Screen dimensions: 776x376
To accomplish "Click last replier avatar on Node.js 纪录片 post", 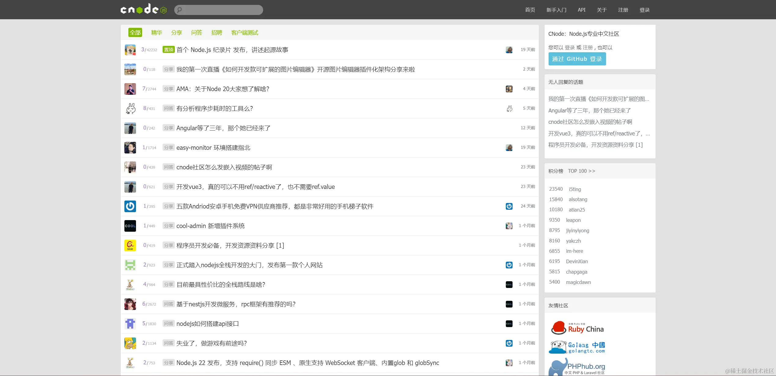I will pos(509,50).
